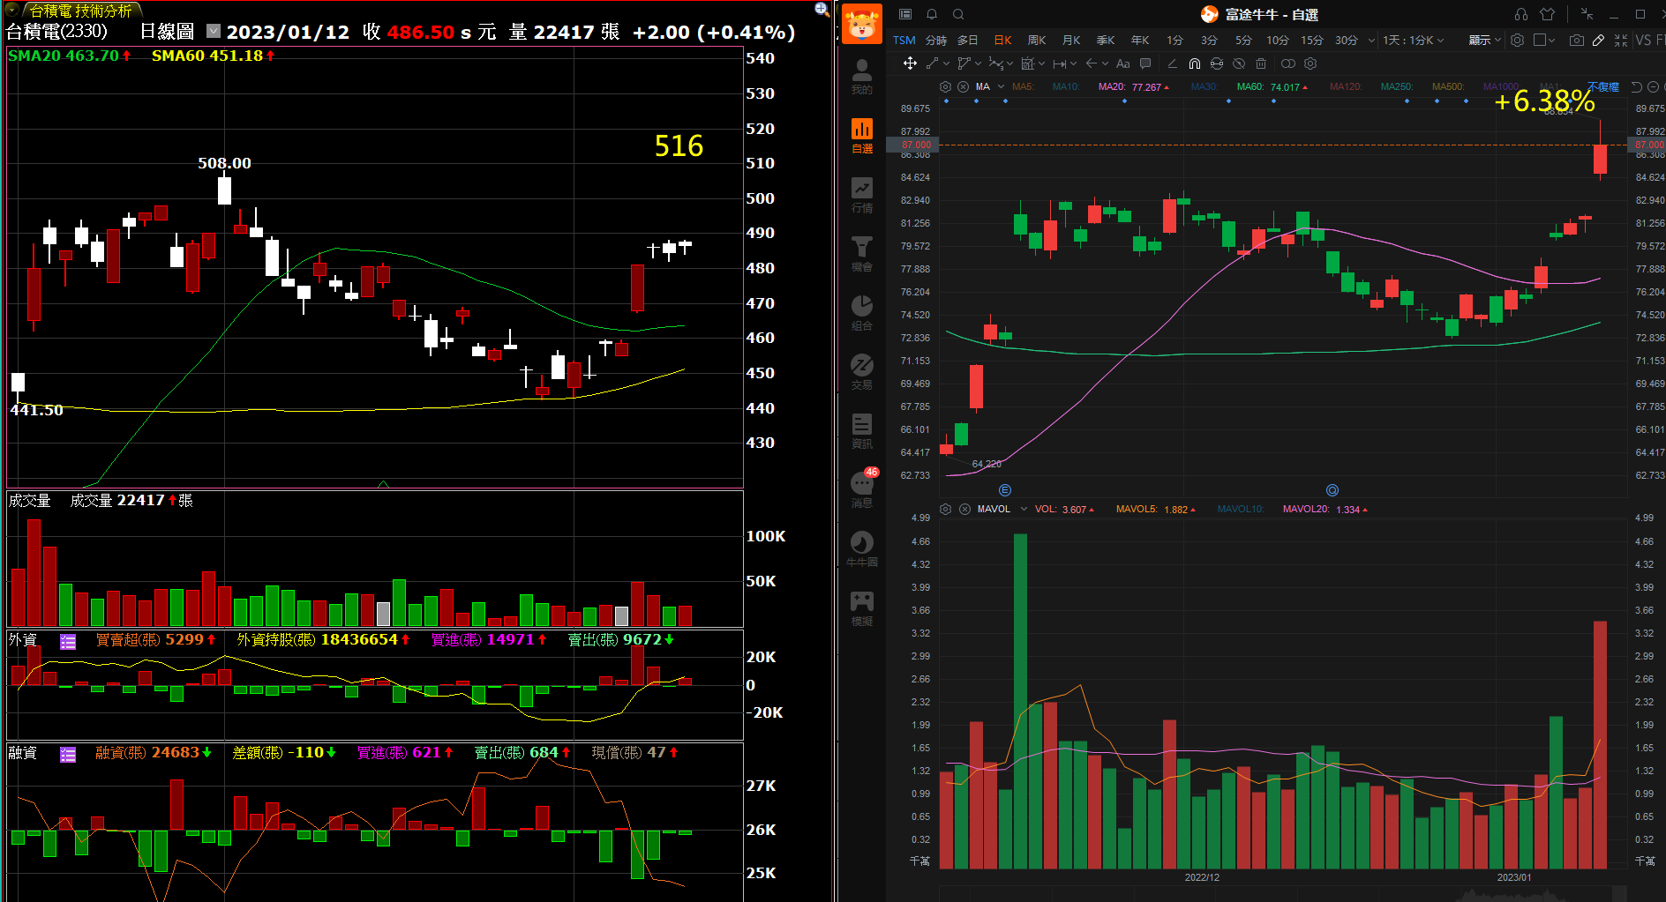
Task: Open 消息 messages with 46 badge
Action: coord(862,490)
